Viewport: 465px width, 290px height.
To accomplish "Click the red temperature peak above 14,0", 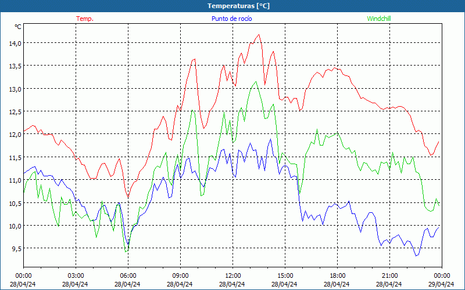I will click(x=259, y=35).
